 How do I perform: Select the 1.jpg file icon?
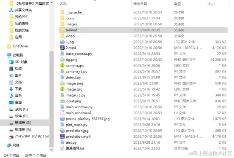pyautogui.click(x=62, y=42)
